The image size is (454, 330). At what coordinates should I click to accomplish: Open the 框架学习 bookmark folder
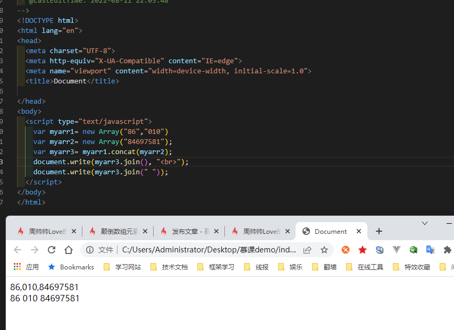(x=216, y=267)
